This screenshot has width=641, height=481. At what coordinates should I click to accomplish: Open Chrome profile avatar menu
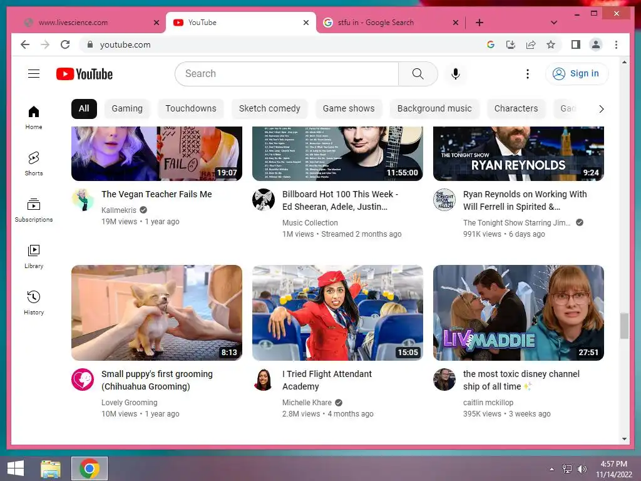pyautogui.click(x=596, y=44)
